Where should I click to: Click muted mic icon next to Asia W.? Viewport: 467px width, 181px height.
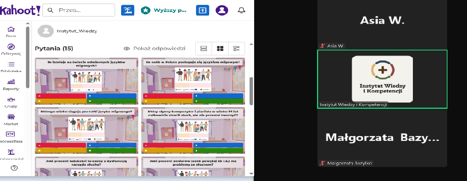322,46
